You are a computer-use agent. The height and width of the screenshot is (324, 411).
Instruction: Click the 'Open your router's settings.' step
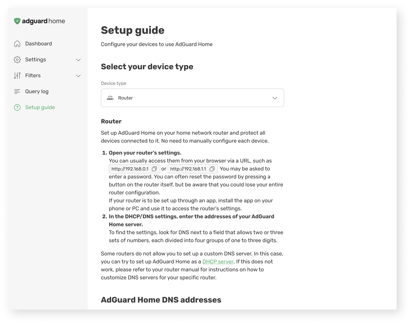[145, 153]
